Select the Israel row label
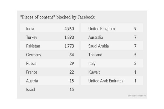Screen dimensions: 164x109 [x=31, y=90]
